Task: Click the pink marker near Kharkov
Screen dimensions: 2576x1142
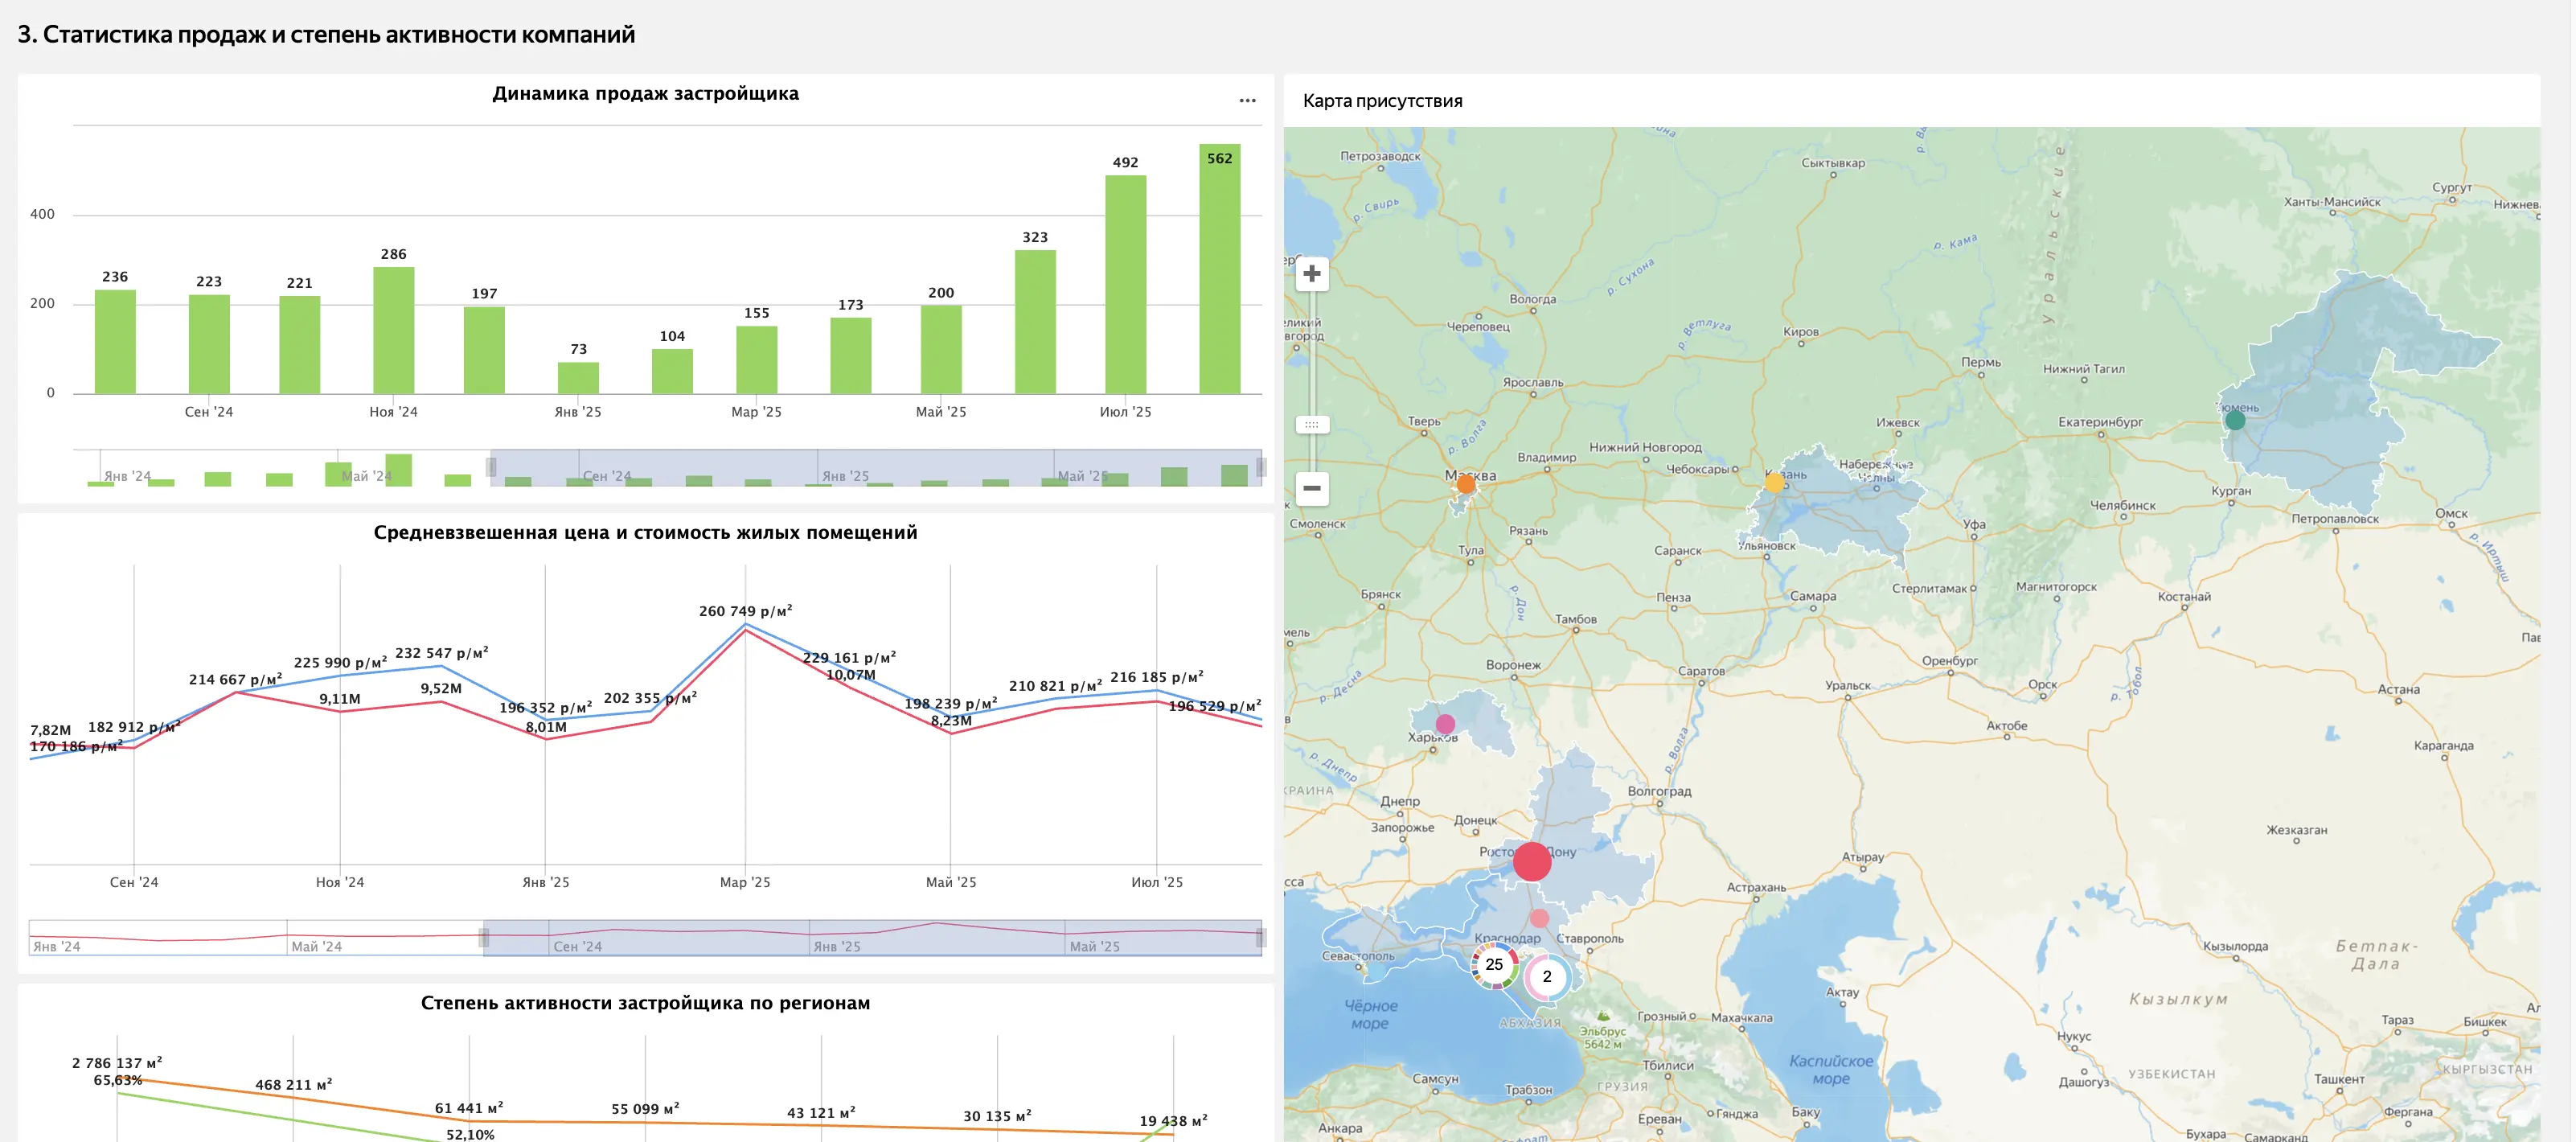Action: [x=1445, y=724]
